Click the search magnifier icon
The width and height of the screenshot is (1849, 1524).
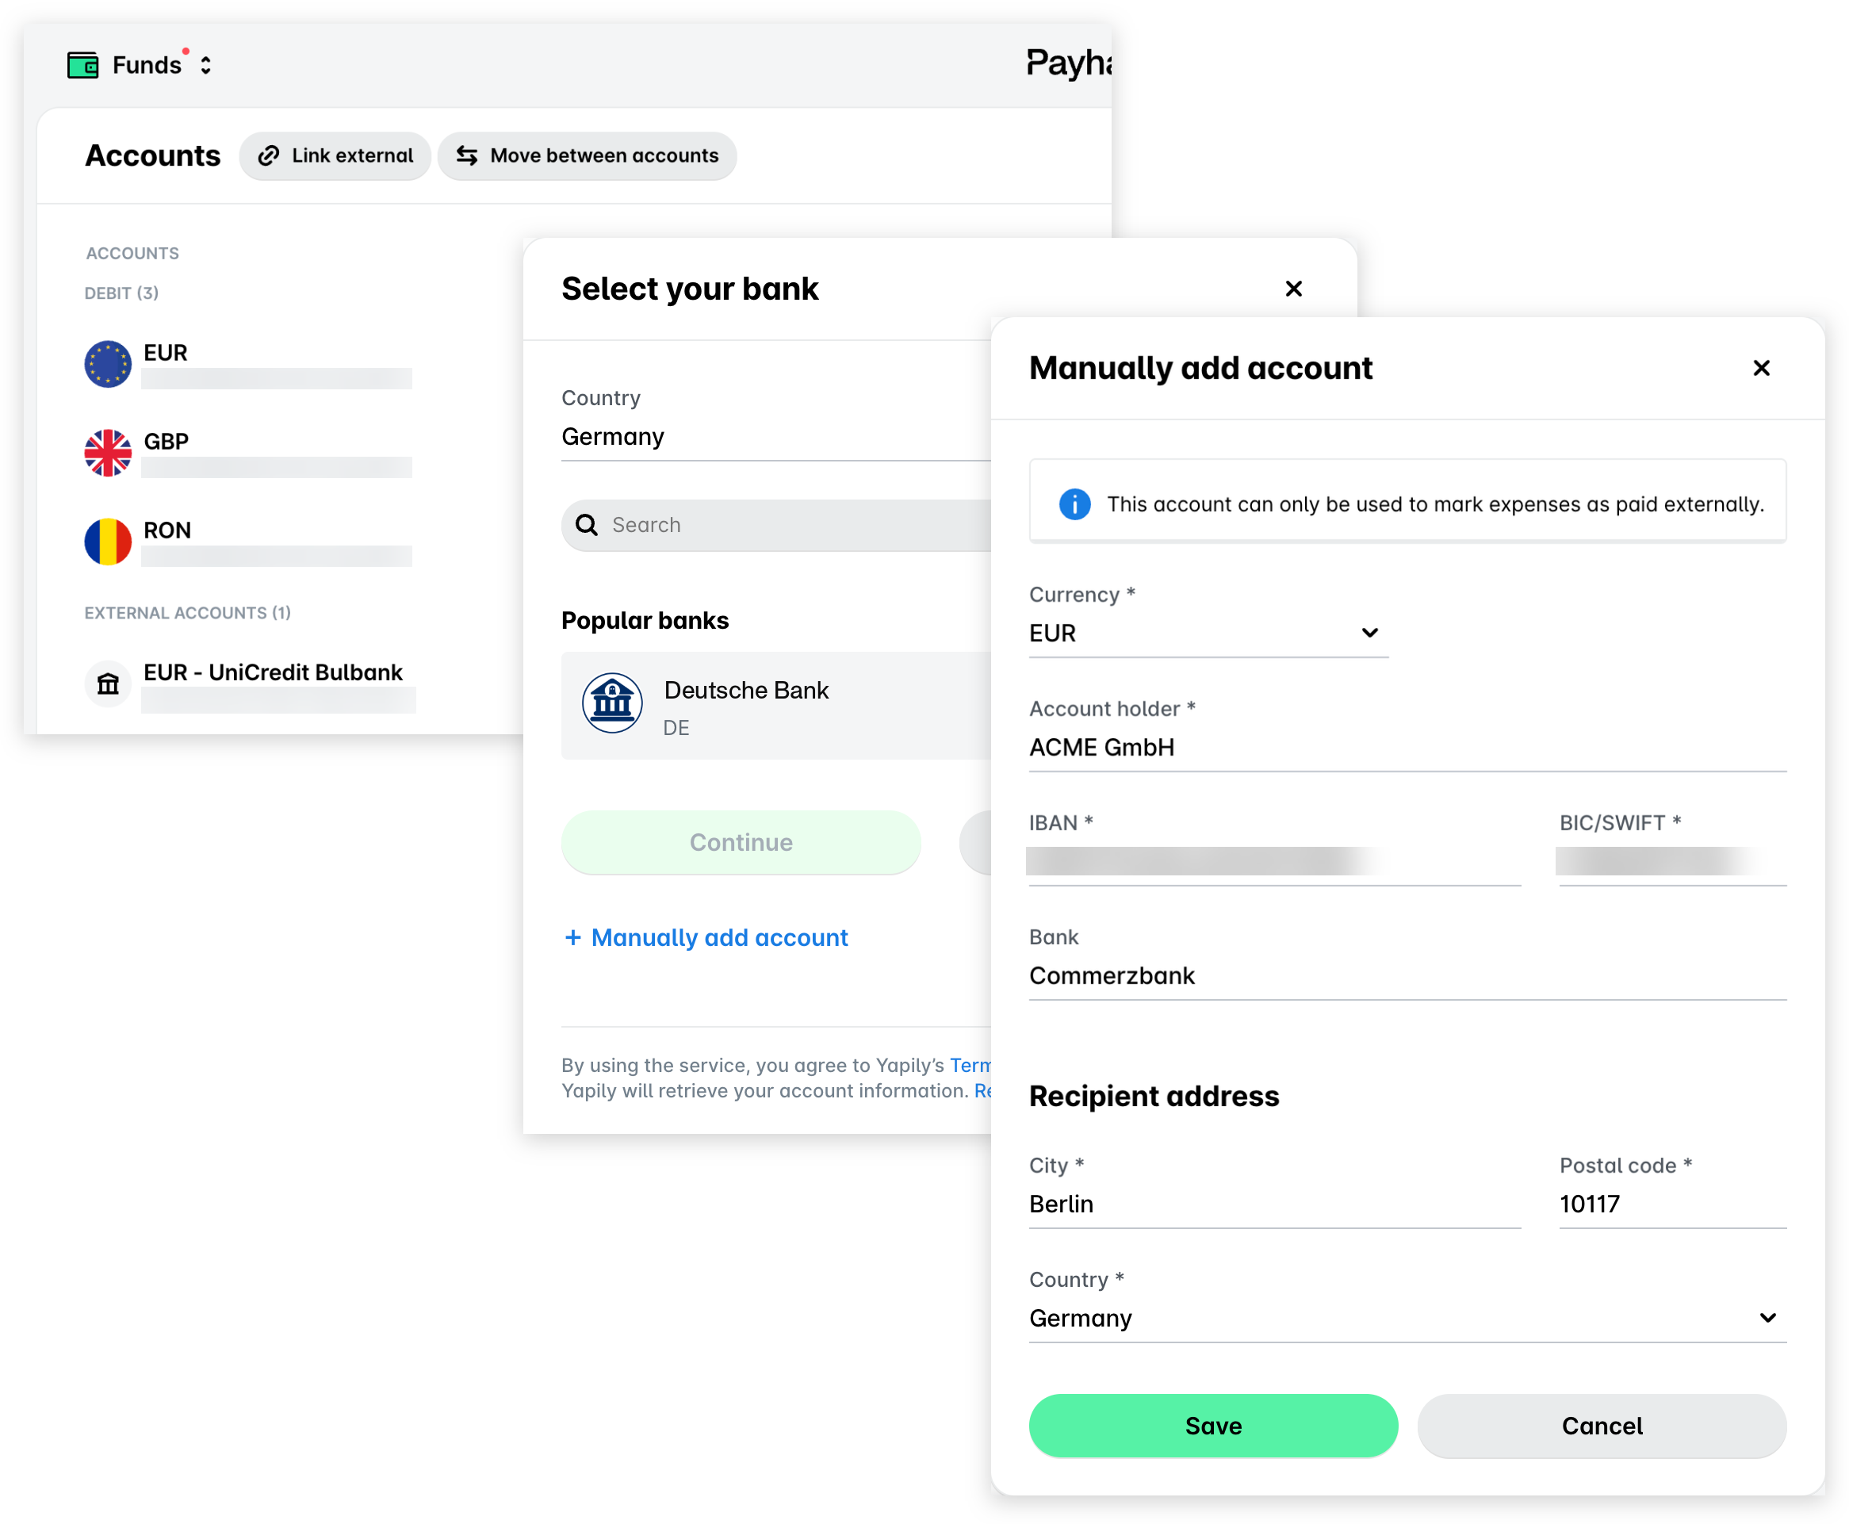tap(587, 525)
